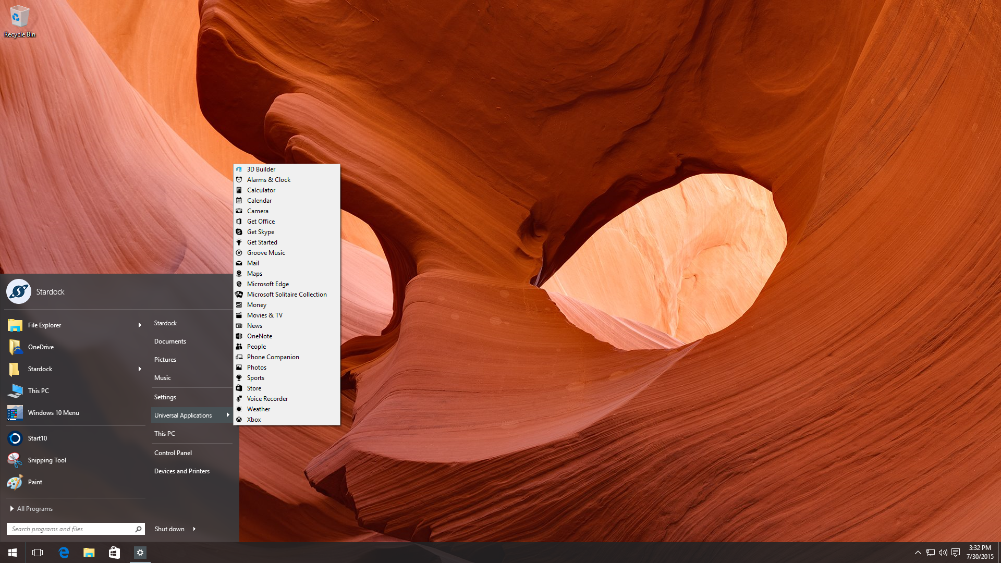
Task: Open the Store icon on taskbar
Action: click(x=114, y=553)
